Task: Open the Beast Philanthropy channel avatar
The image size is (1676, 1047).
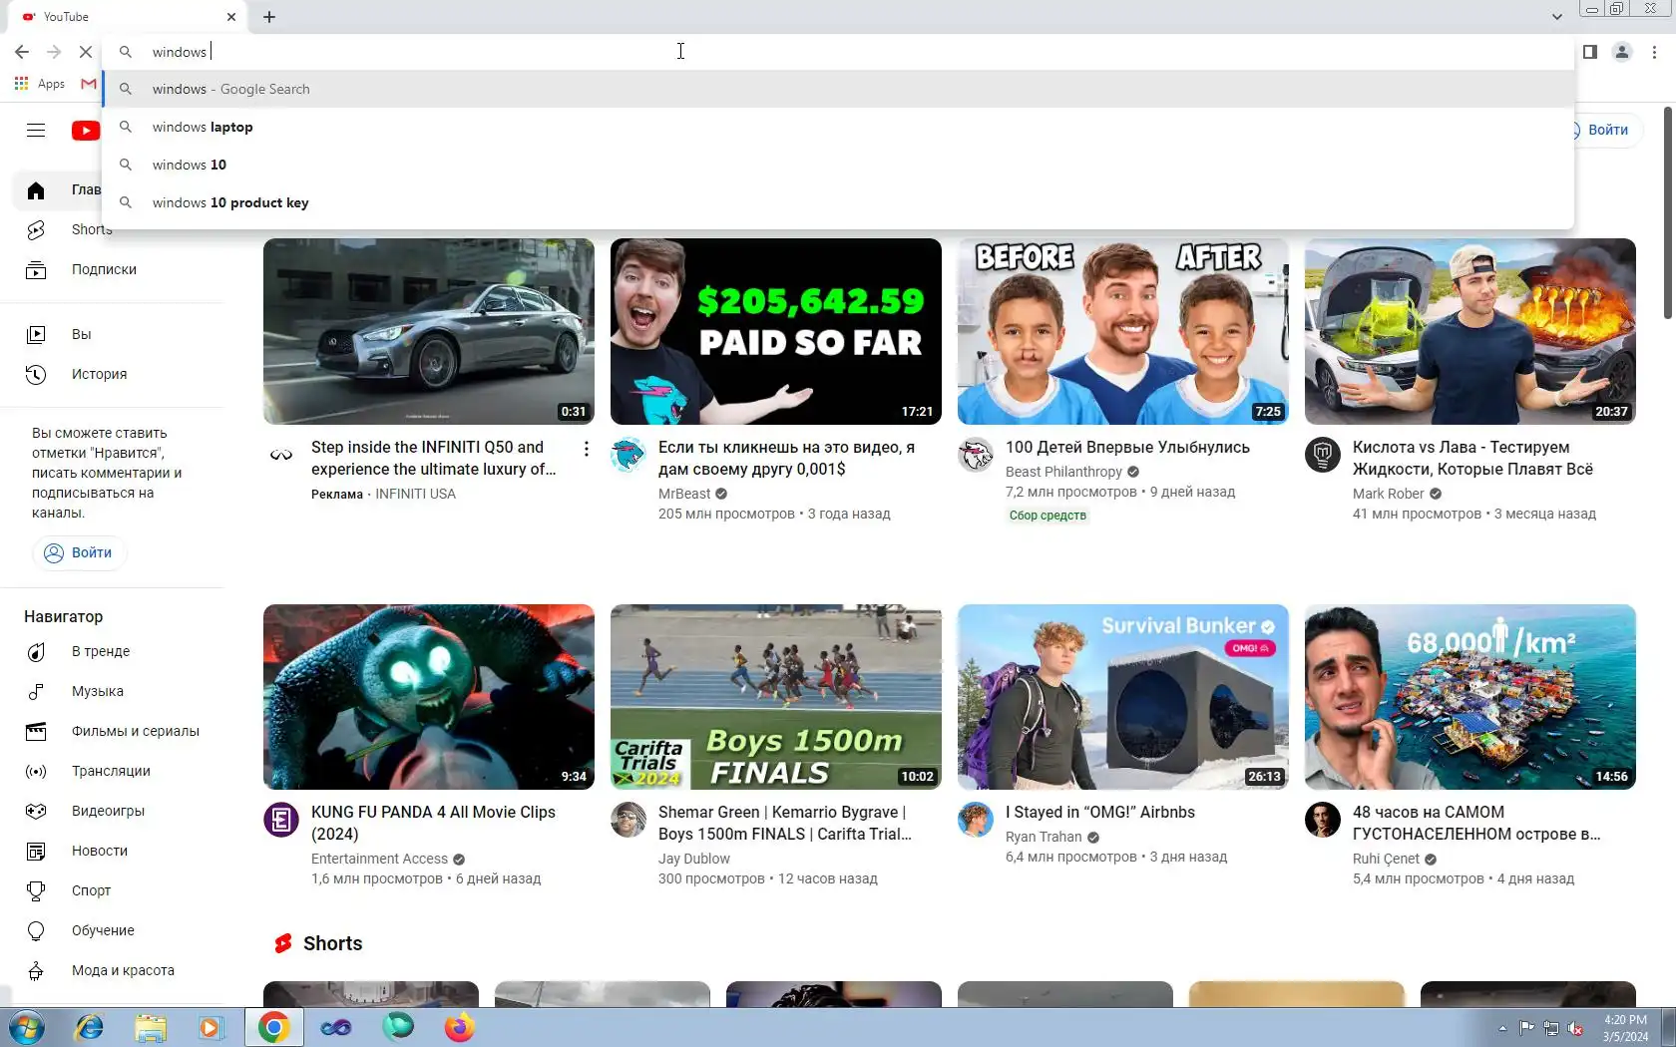Action: 976,456
